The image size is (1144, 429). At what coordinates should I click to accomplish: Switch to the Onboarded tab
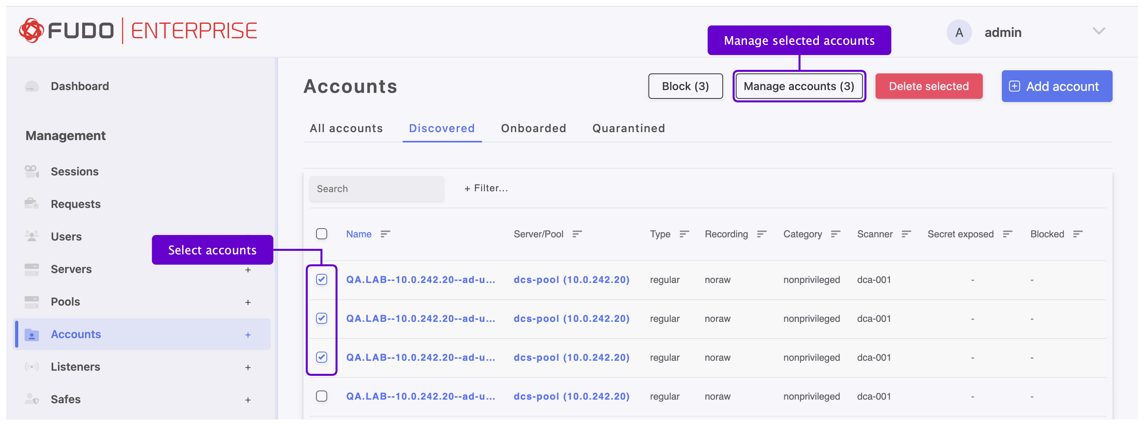pos(533,128)
